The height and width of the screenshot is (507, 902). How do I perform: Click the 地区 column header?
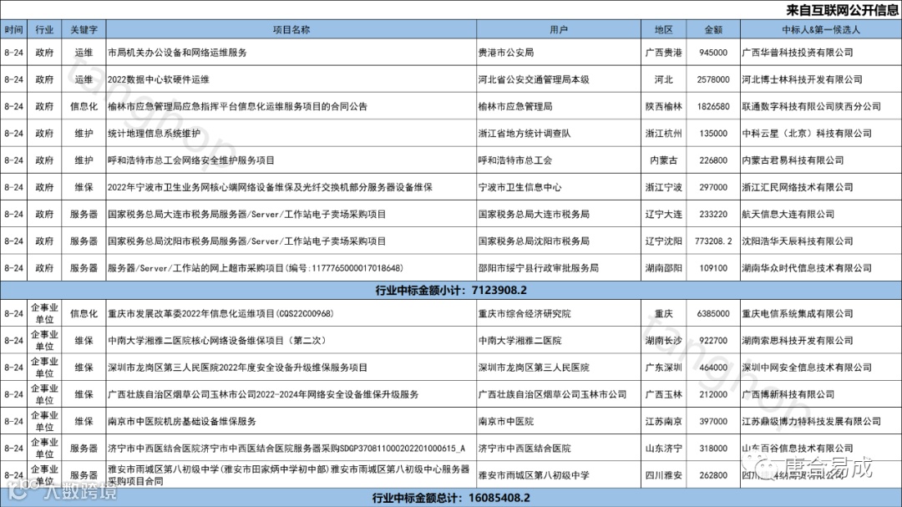[664, 29]
